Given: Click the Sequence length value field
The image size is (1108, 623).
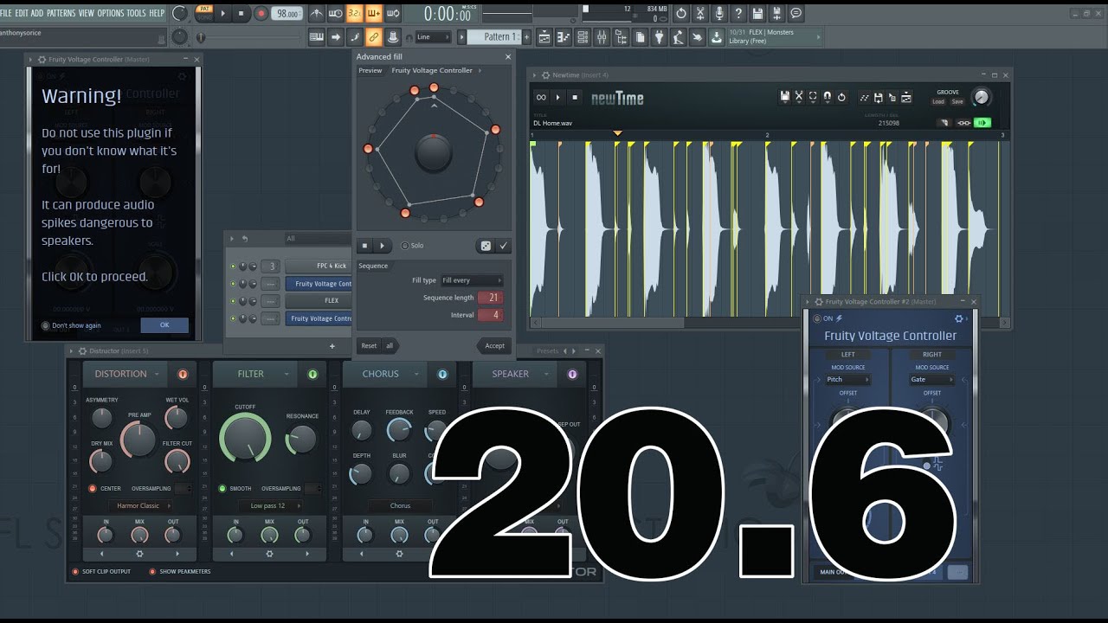Looking at the screenshot, I should (490, 298).
